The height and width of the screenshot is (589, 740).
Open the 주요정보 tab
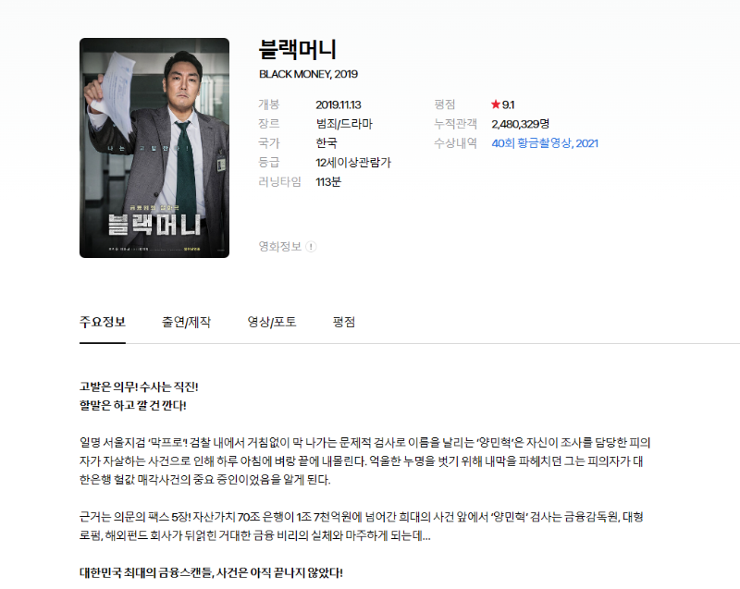coord(103,323)
